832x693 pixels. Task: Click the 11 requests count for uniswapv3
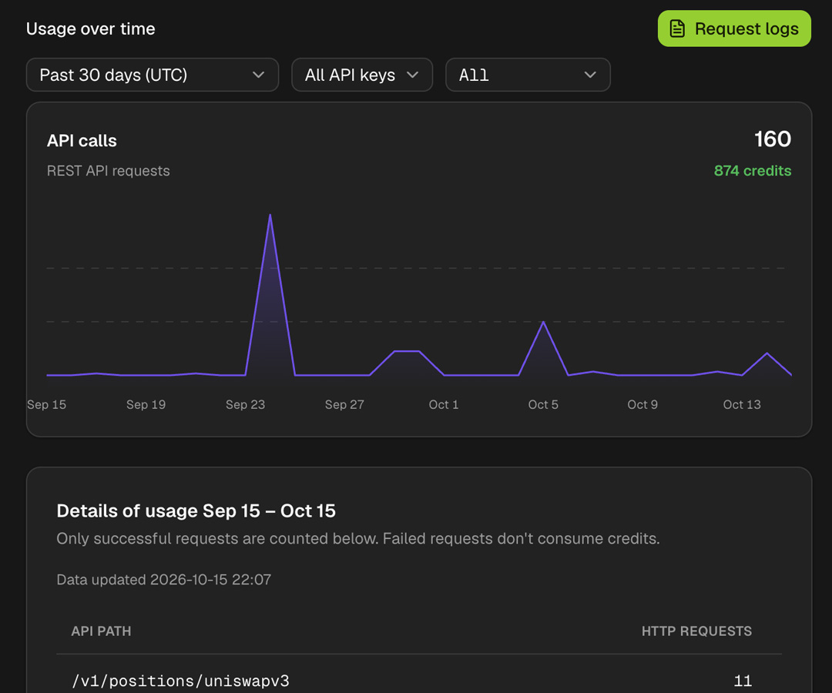click(x=743, y=681)
